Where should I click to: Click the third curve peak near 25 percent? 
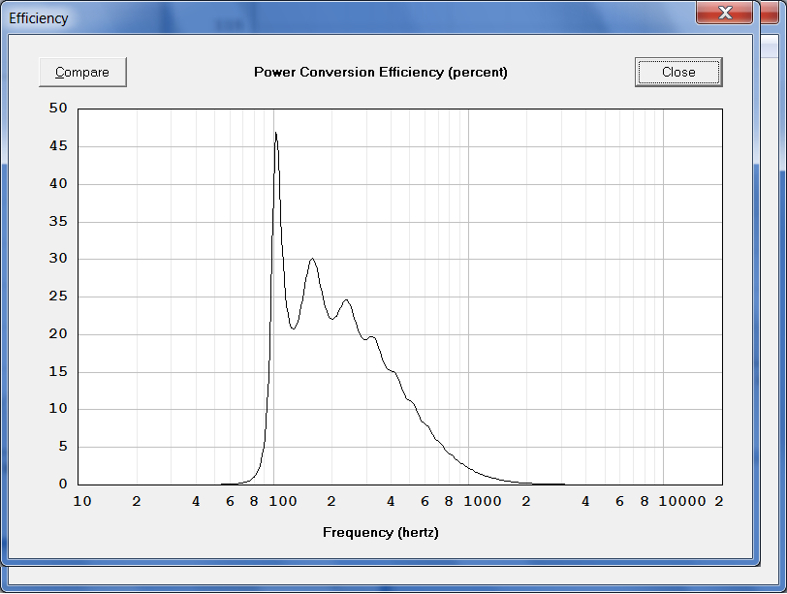tap(346, 300)
